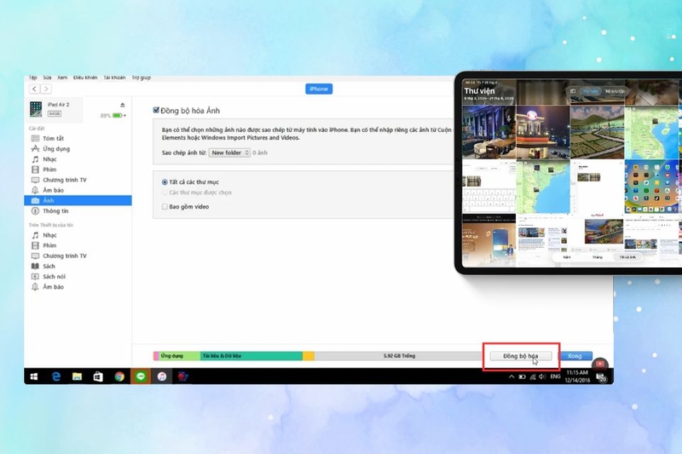The image size is (682, 454).
Task: Click the blue Xong button
Action: tap(575, 356)
